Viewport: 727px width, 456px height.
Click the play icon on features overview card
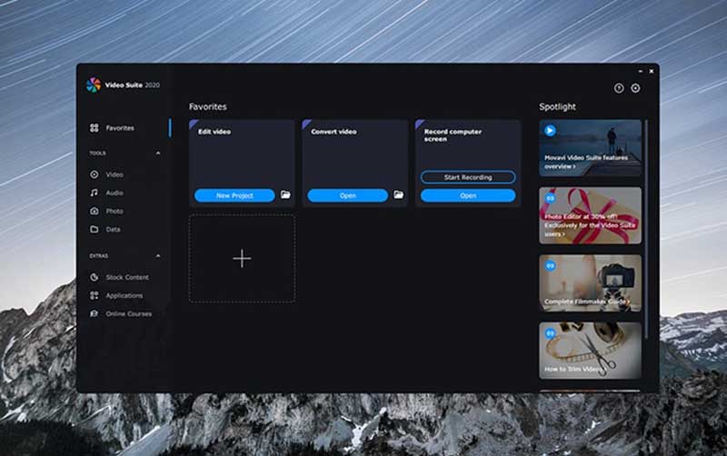tap(550, 131)
